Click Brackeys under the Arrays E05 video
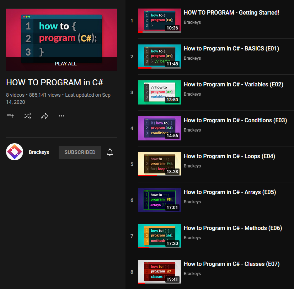Screen dimensions: 294x289 coord(192,202)
